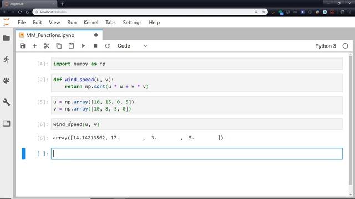Image resolution: width=355 pixels, height=199 pixels.
Task: Restart the kernel with circular arrow icon
Action: 108,46
